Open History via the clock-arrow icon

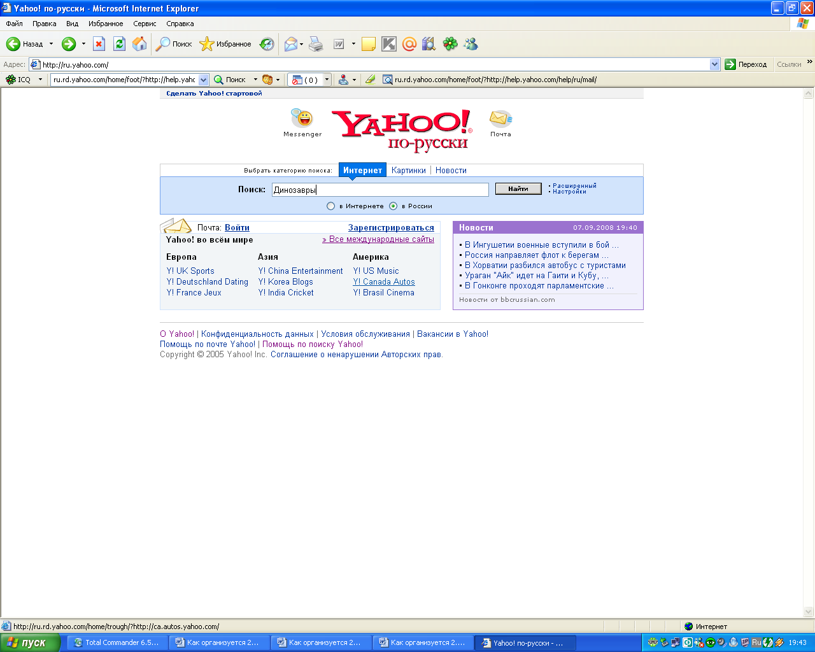click(267, 44)
